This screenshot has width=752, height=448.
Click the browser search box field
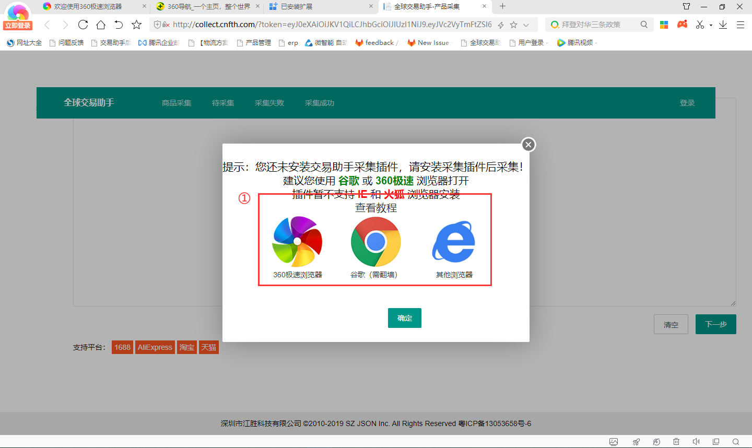600,25
